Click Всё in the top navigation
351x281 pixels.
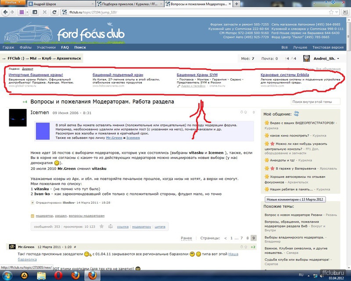click(284, 47)
